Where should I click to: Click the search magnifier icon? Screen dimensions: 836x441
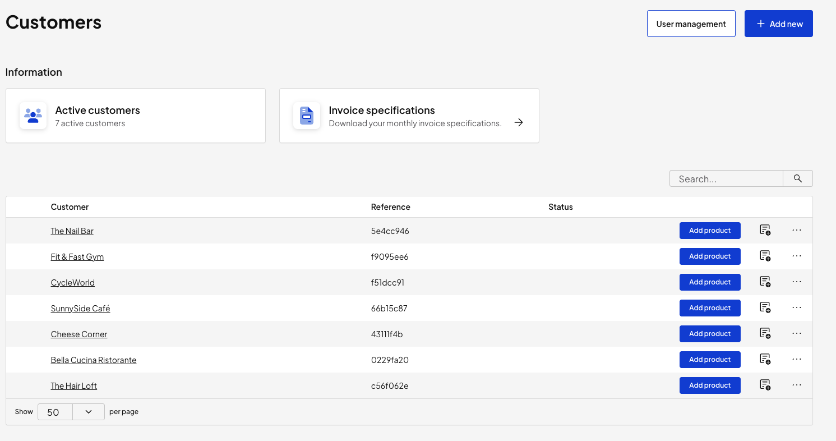point(797,178)
